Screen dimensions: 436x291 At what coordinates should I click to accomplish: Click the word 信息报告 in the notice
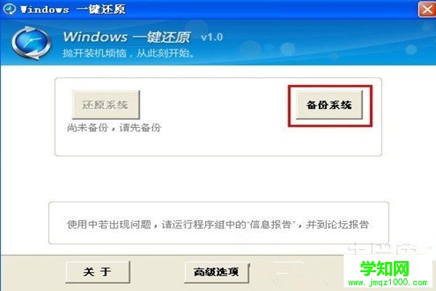[270, 225]
